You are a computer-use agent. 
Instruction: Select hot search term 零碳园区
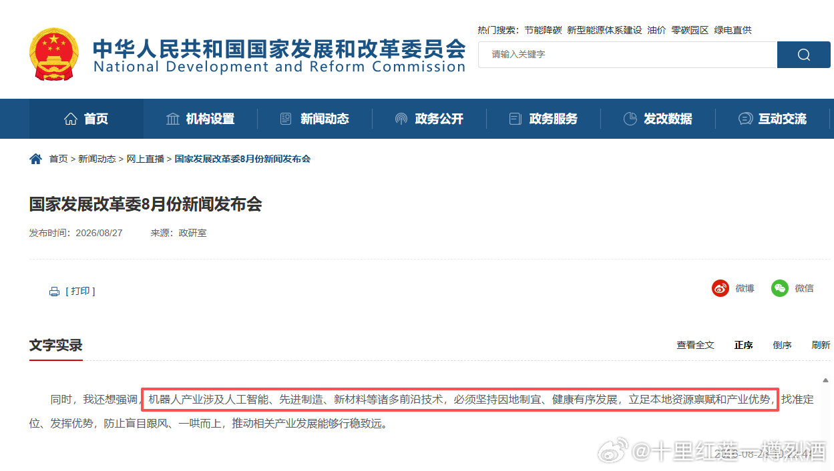pyautogui.click(x=690, y=30)
